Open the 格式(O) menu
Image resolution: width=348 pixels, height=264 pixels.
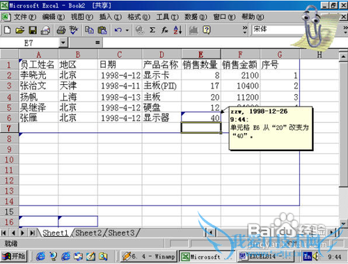pyautogui.click(x=139, y=17)
